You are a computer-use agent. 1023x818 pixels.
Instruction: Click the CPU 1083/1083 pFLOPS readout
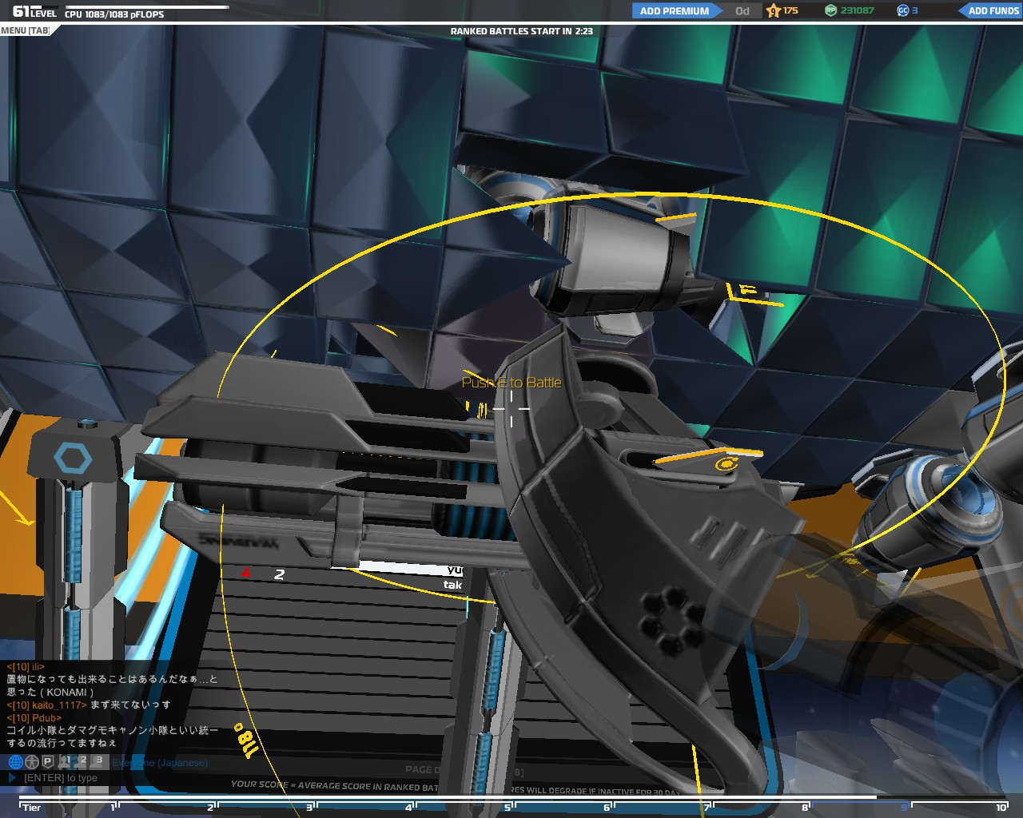pos(114,14)
